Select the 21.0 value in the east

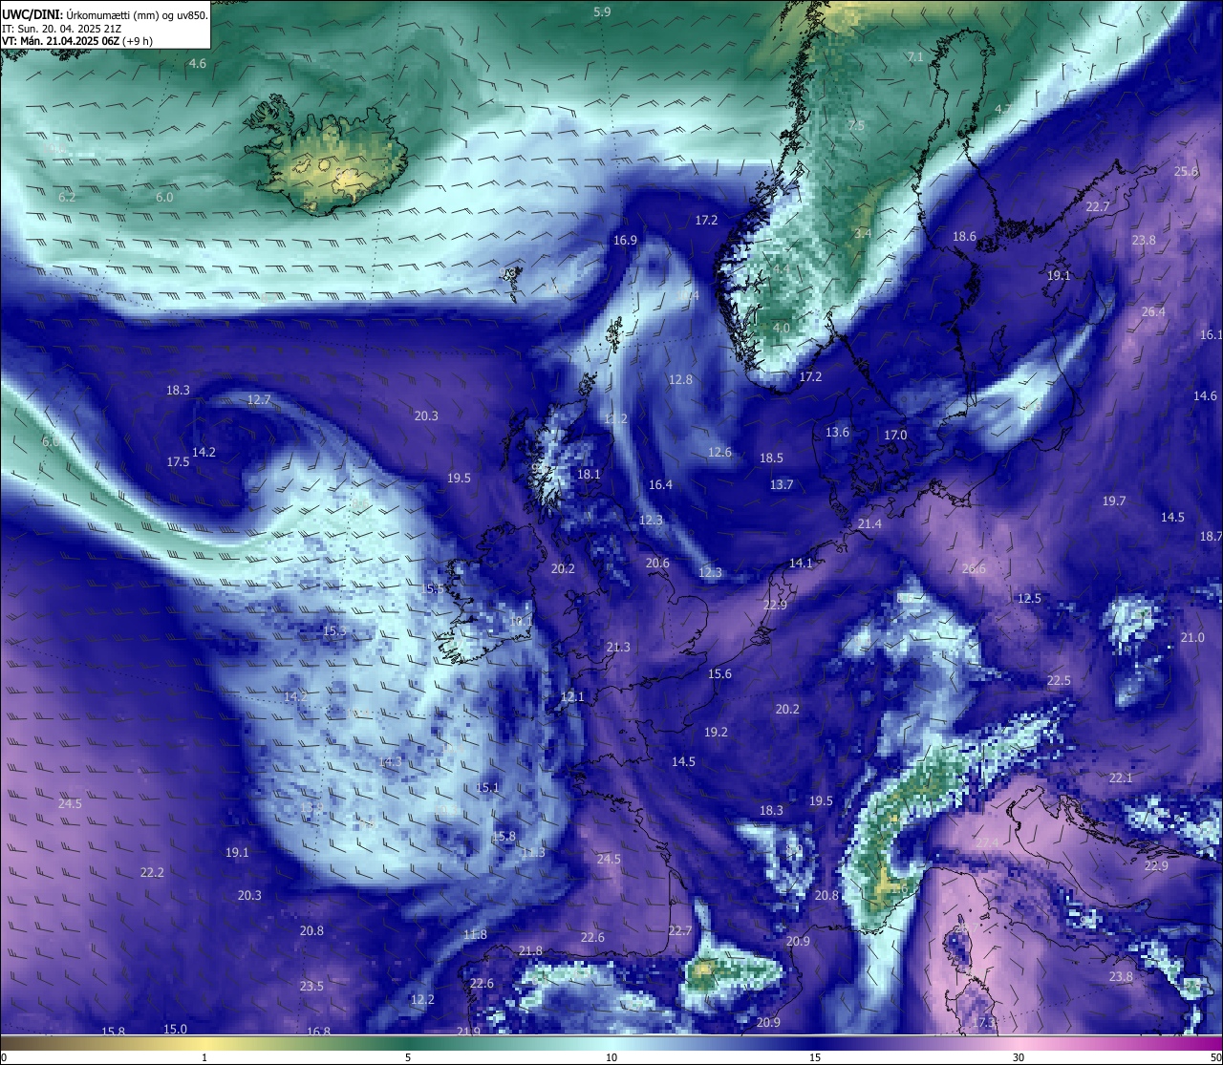[1192, 638]
